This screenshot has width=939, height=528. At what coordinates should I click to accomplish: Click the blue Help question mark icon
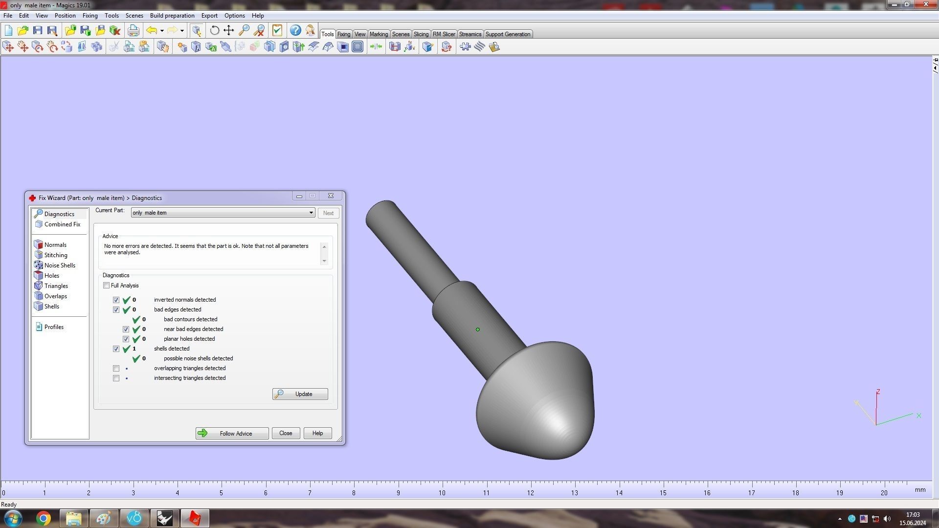pos(295,30)
